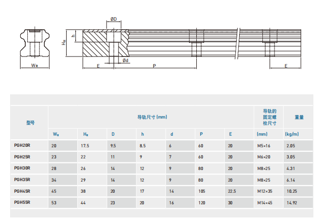327x224 pixels.
Task: Click the 38 HR value for PGH45R
Action: coord(83,191)
